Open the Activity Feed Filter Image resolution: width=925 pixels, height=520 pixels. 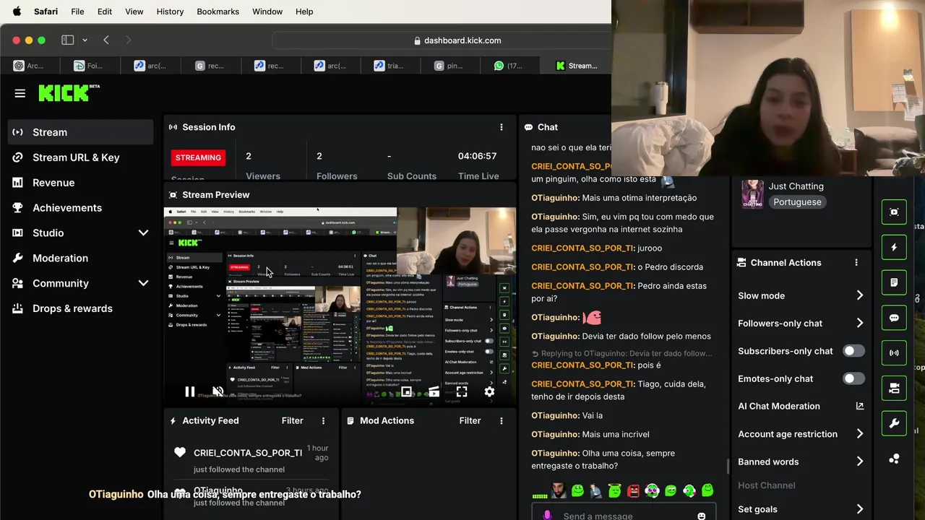292,420
